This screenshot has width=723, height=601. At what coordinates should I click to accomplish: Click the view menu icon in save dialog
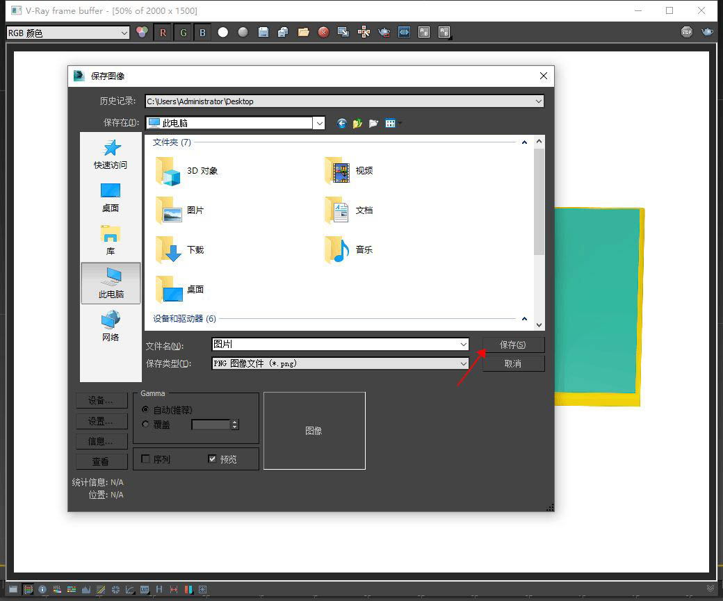(392, 123)
